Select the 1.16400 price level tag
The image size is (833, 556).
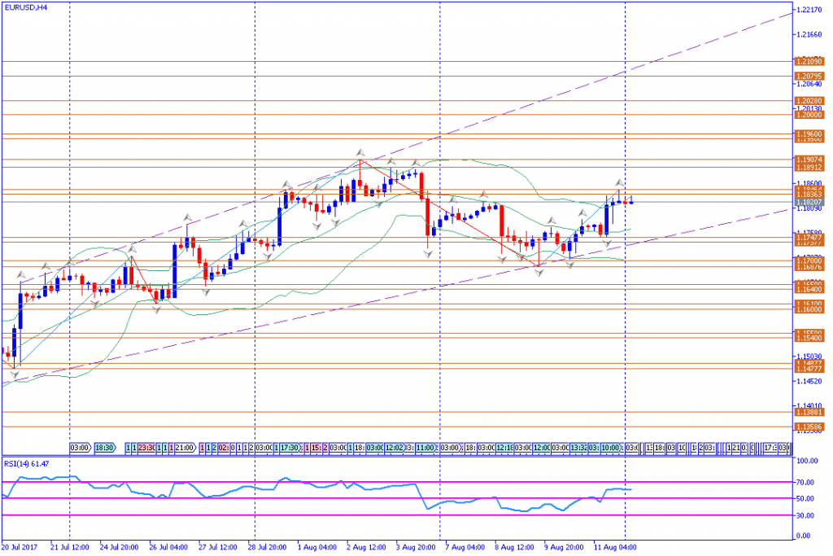809,289
